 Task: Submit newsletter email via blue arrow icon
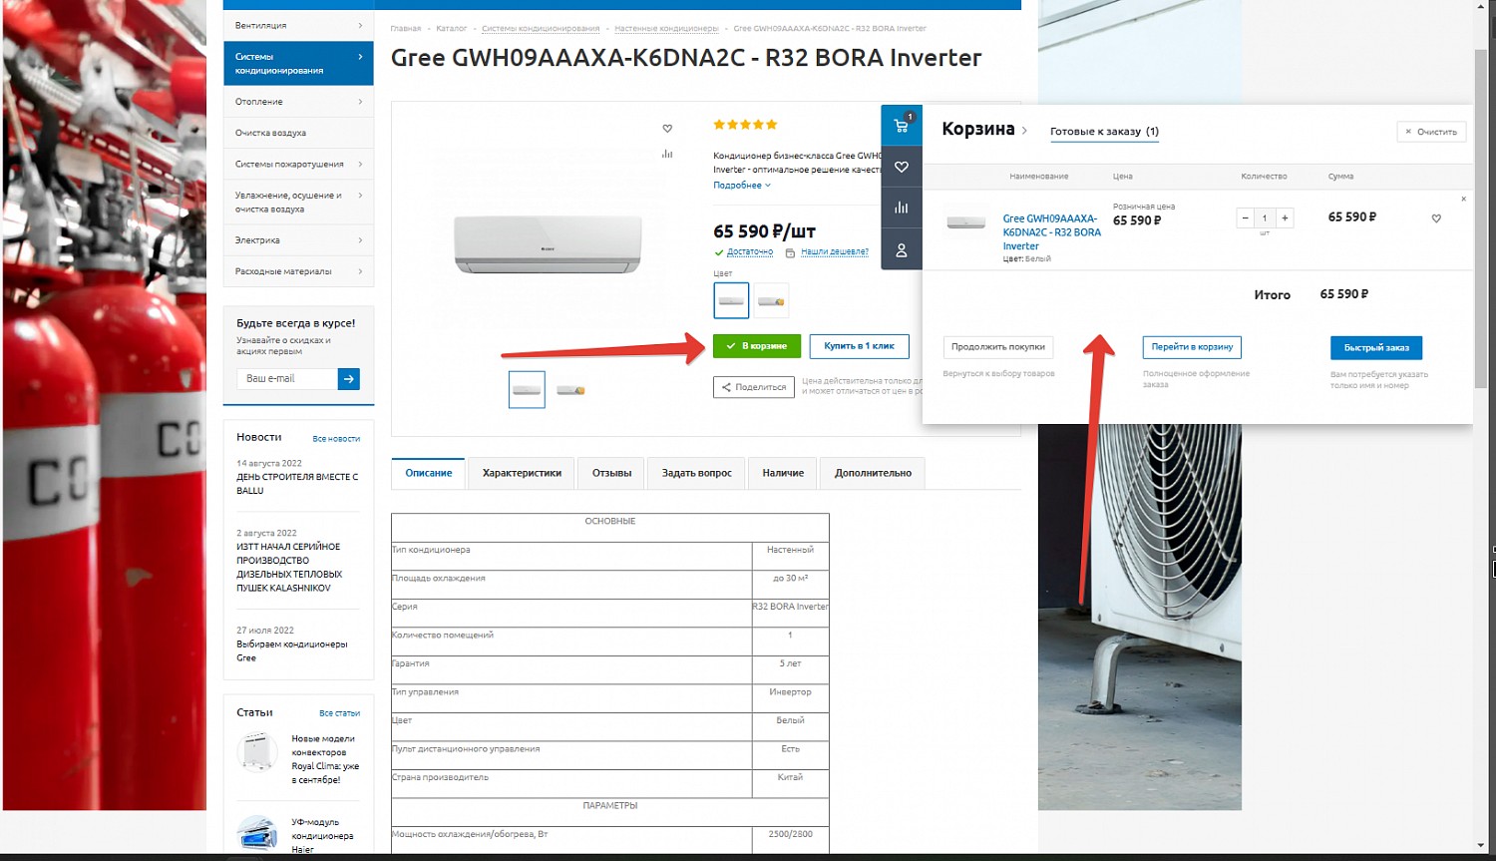coord(348,378)
